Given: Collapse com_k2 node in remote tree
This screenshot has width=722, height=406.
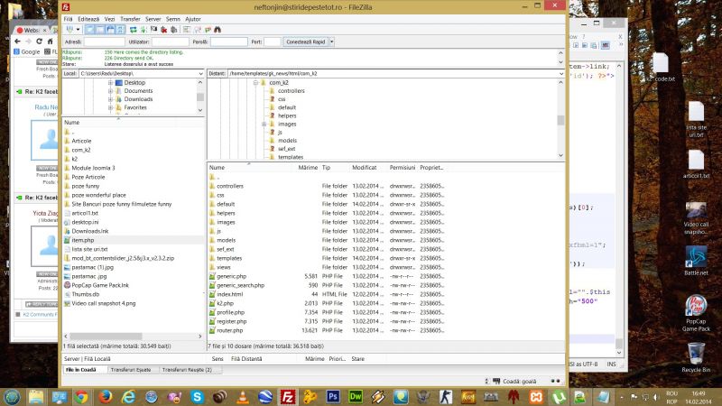Looking at the screenshot, I should [x=255, y=83].
